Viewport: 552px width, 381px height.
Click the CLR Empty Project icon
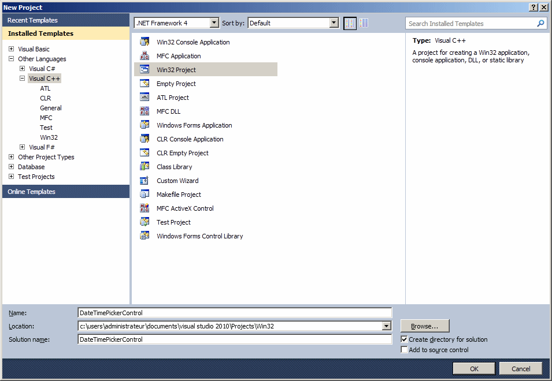click(145, 152)
